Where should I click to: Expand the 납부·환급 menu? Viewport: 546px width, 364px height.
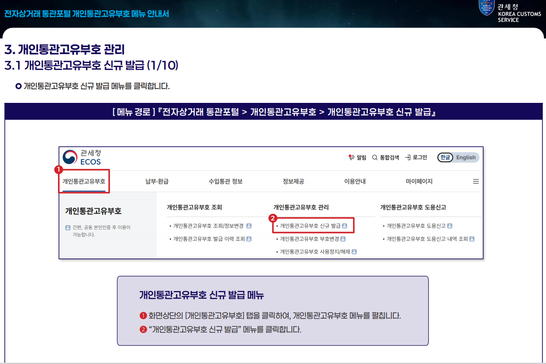(157, 182)
